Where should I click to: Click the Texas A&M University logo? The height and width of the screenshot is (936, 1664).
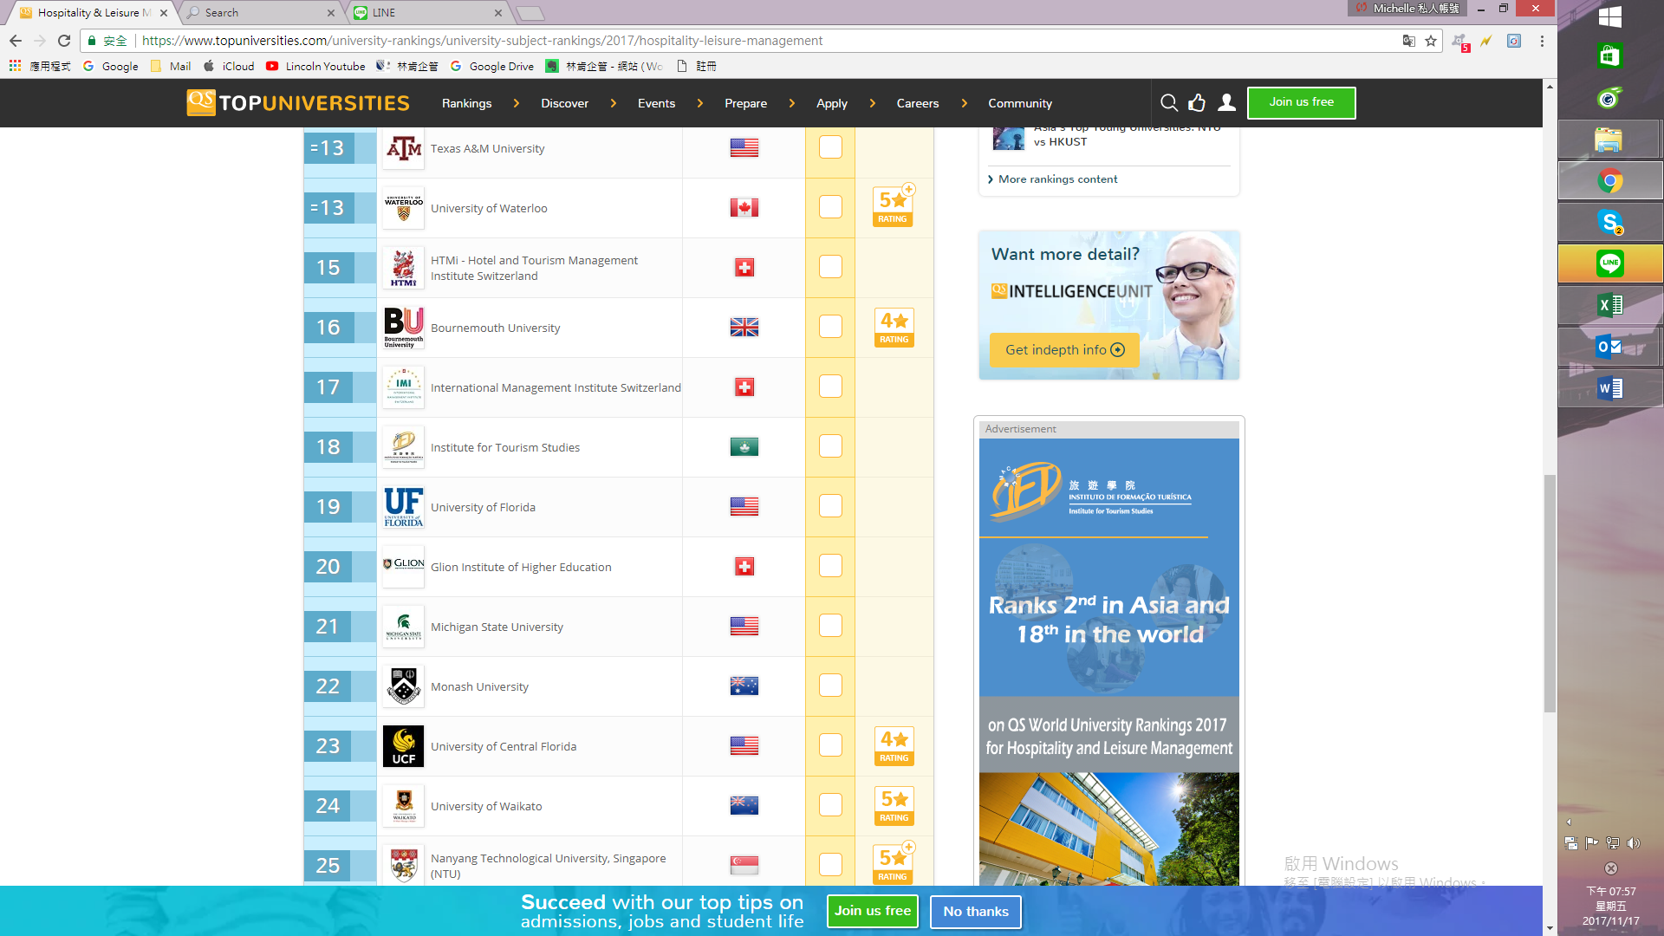point(404,148)
